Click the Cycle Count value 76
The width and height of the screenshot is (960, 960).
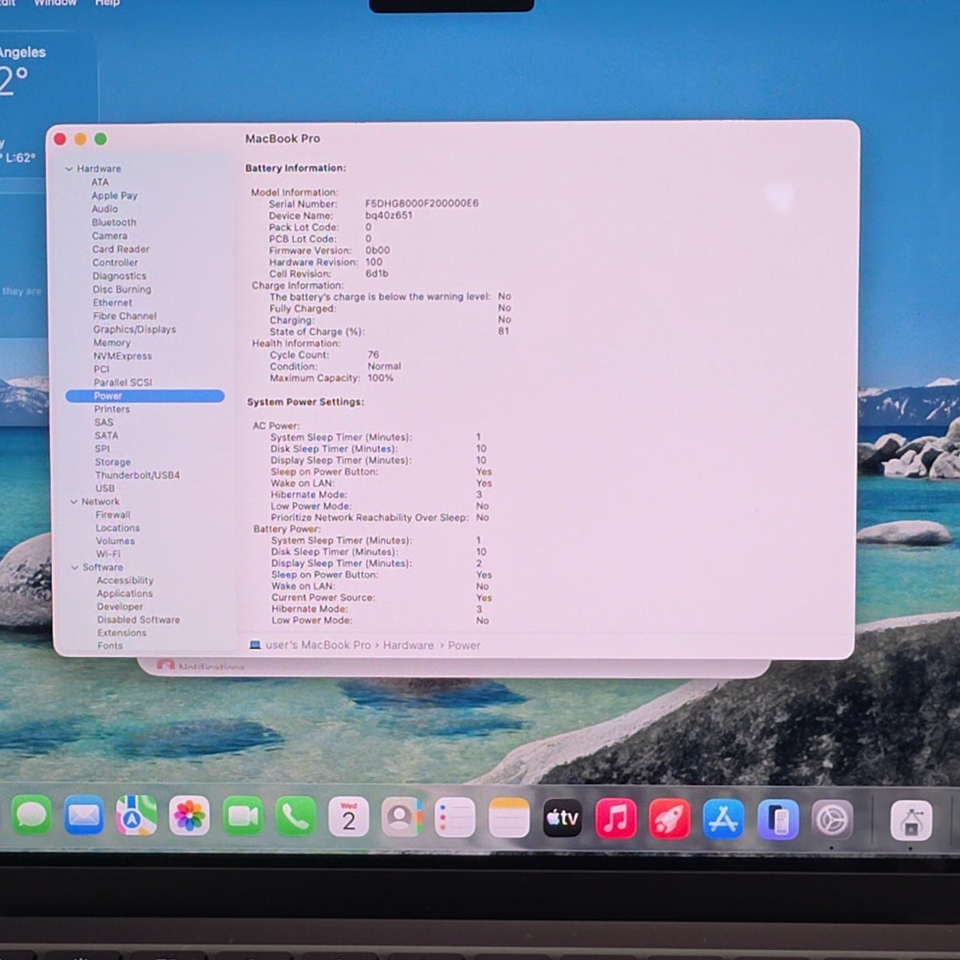(374, 354)
